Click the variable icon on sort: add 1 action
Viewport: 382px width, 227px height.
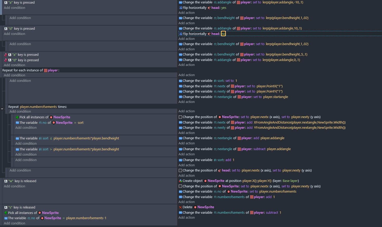(x=180, y=160)
